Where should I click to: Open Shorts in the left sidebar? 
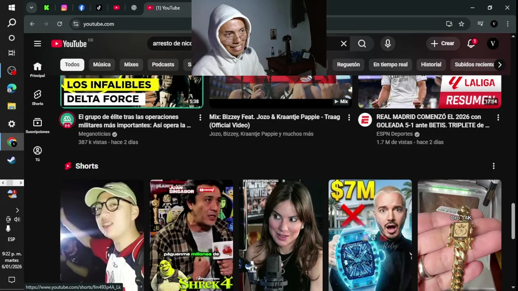pyautogui.click(x=37, y=98)
